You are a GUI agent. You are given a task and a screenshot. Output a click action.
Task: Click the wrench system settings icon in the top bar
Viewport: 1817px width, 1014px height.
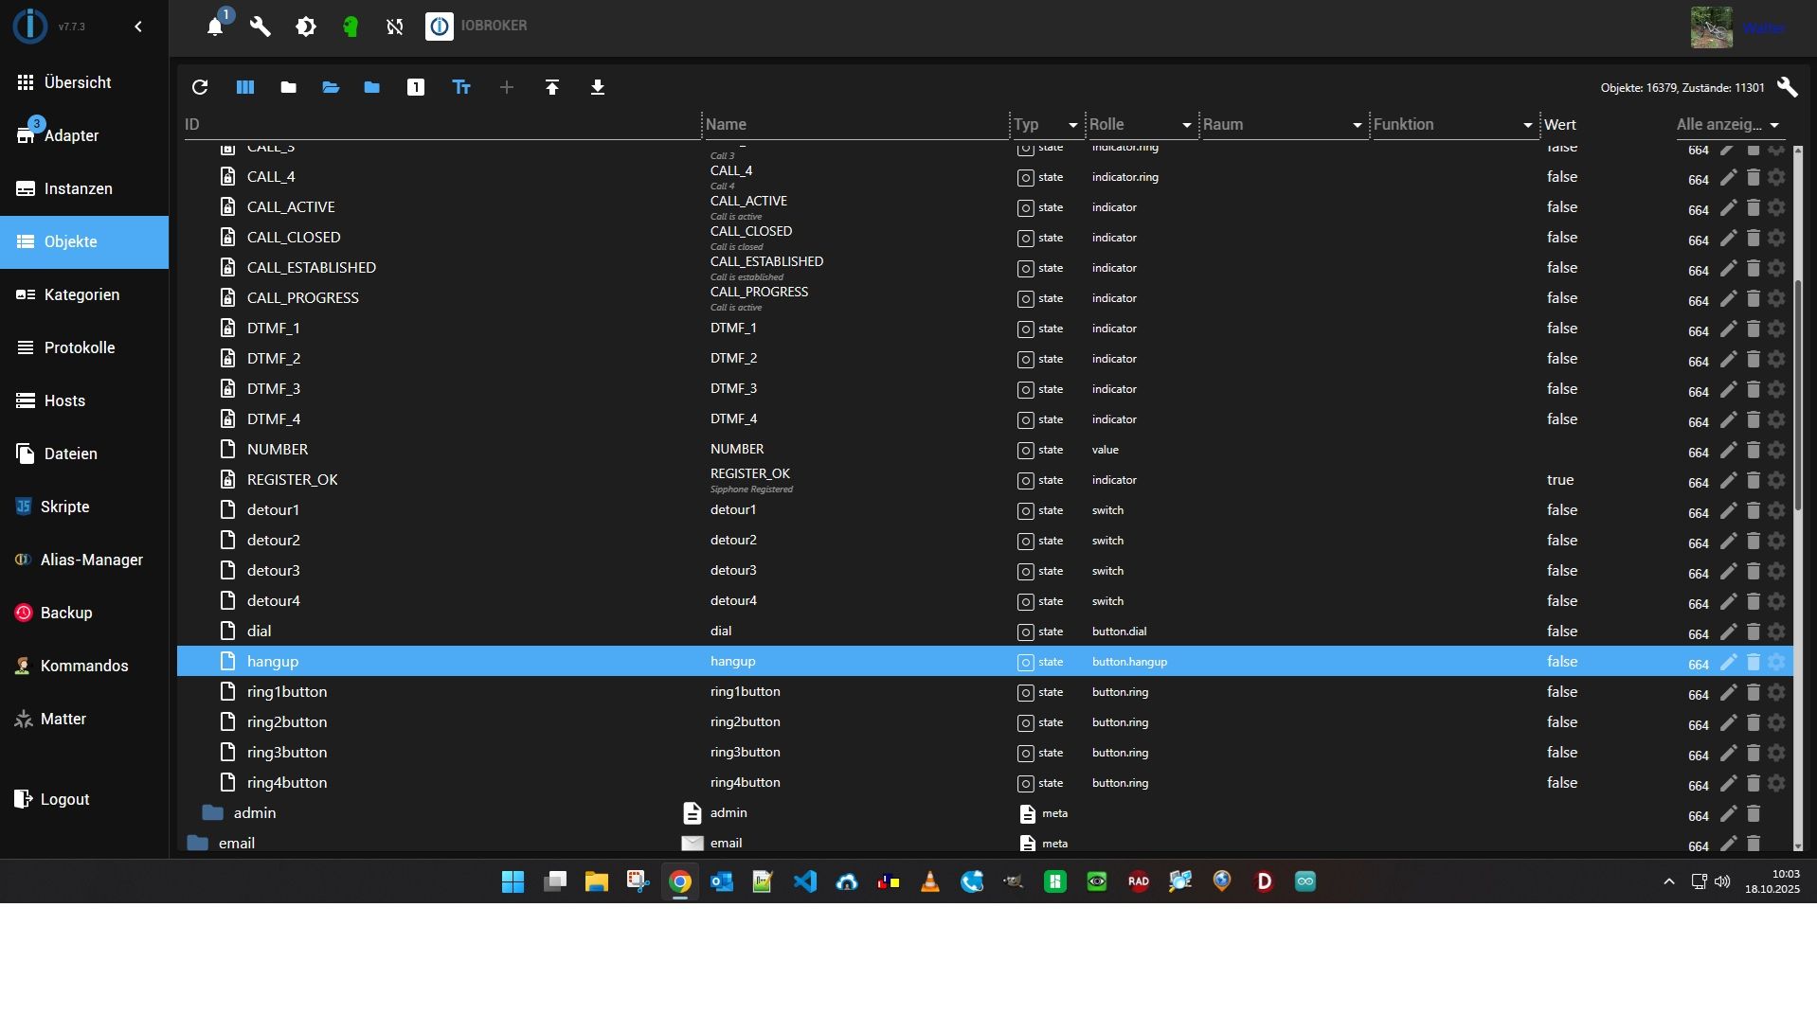pyautogui.click(x=261, y=27)
